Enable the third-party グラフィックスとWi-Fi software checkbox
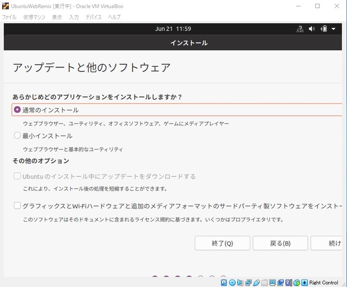This screenshot has height=287, width=347. tap(17, 205)
